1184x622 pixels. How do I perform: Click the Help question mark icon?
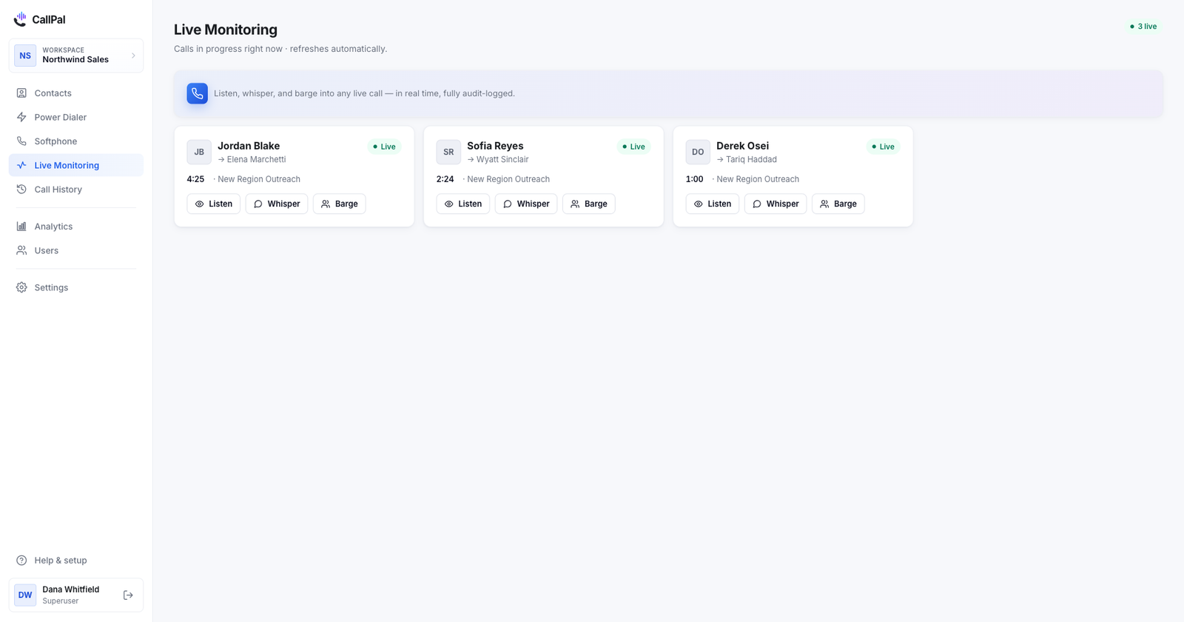[21, 561]
